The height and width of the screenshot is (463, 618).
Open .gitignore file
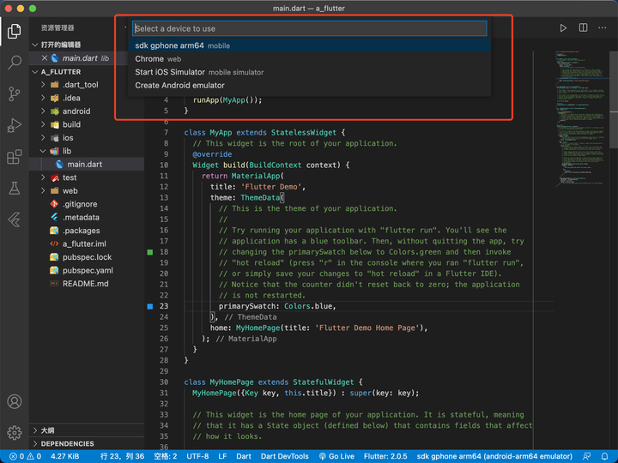pyautogui.click(x=80, y=204)
